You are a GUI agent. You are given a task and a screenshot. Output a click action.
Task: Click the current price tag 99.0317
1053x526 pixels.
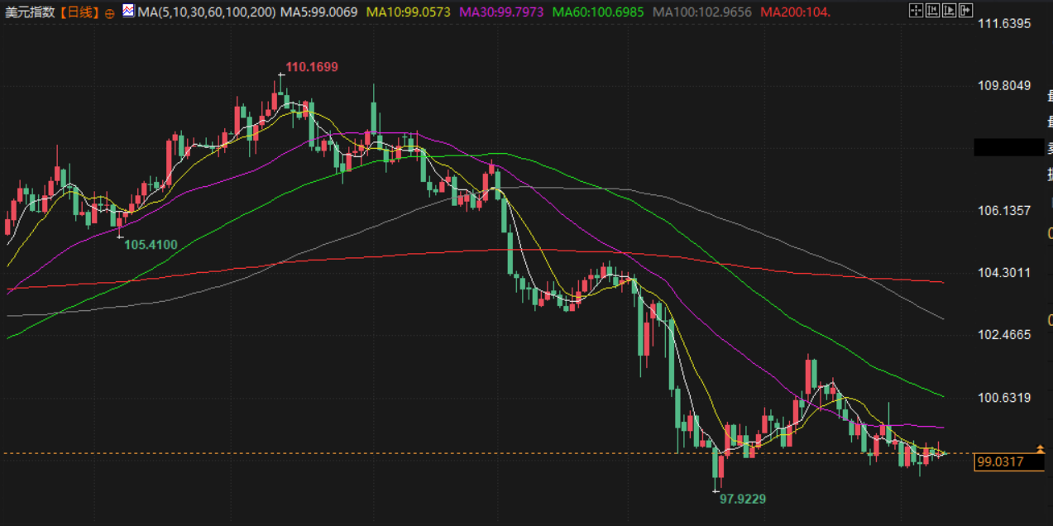(x=999, y=462)
